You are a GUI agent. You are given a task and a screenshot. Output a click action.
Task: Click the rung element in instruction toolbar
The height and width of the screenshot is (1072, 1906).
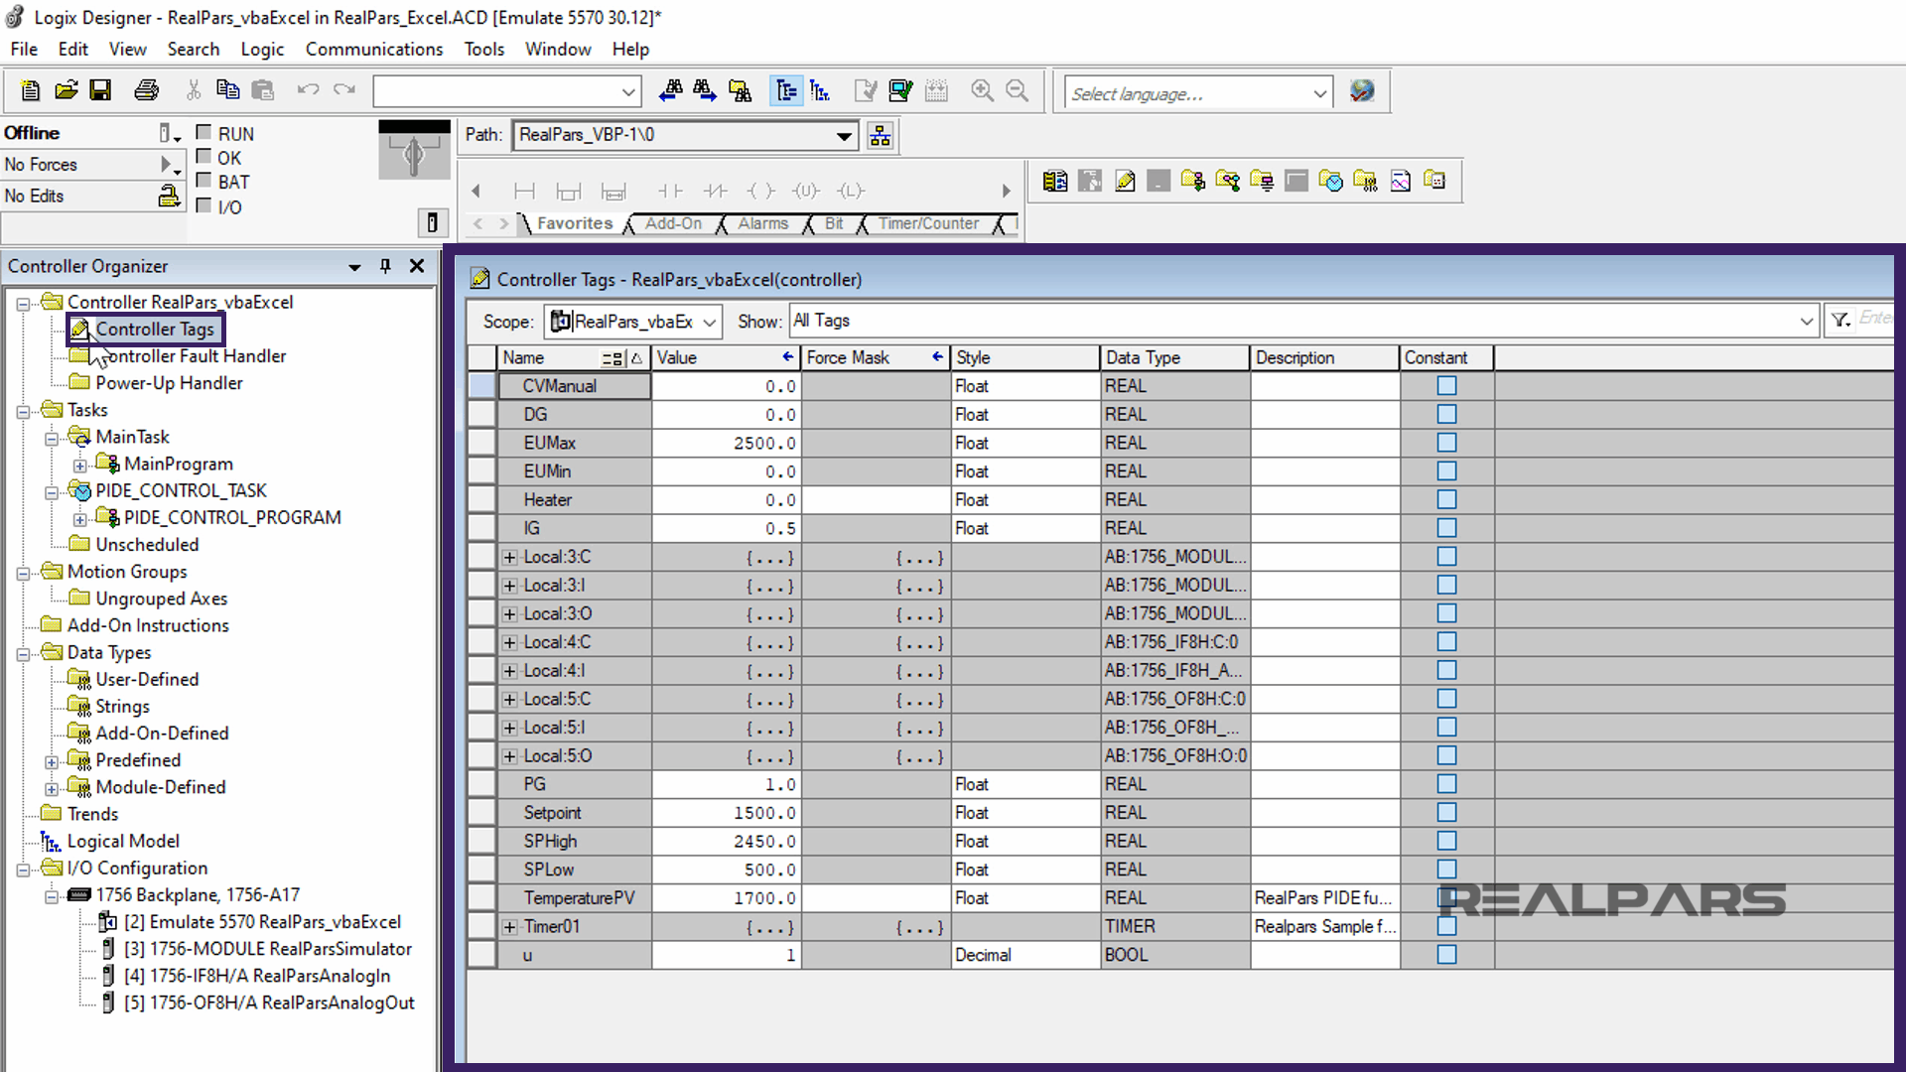point(524,191)
